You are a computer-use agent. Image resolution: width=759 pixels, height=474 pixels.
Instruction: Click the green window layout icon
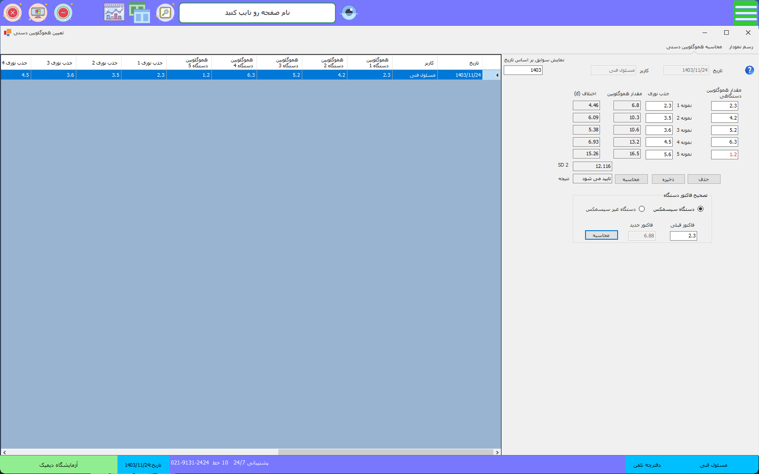point(140,13)
